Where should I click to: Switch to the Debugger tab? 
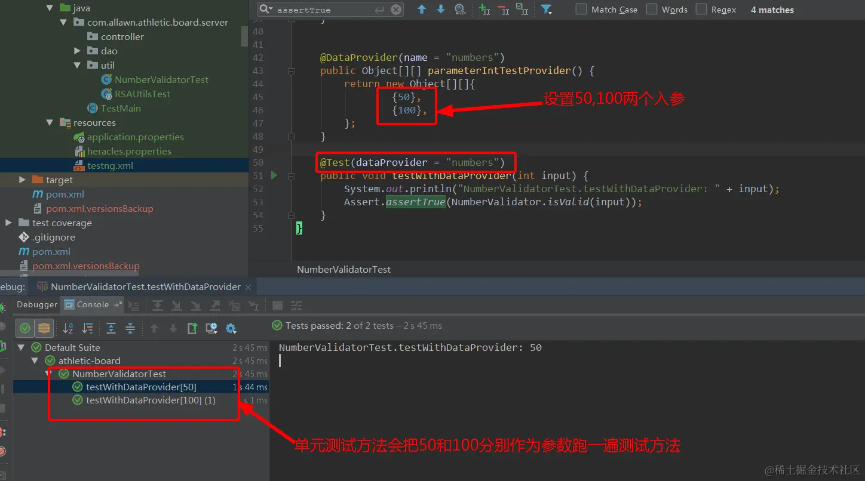(x=37, y=305)
